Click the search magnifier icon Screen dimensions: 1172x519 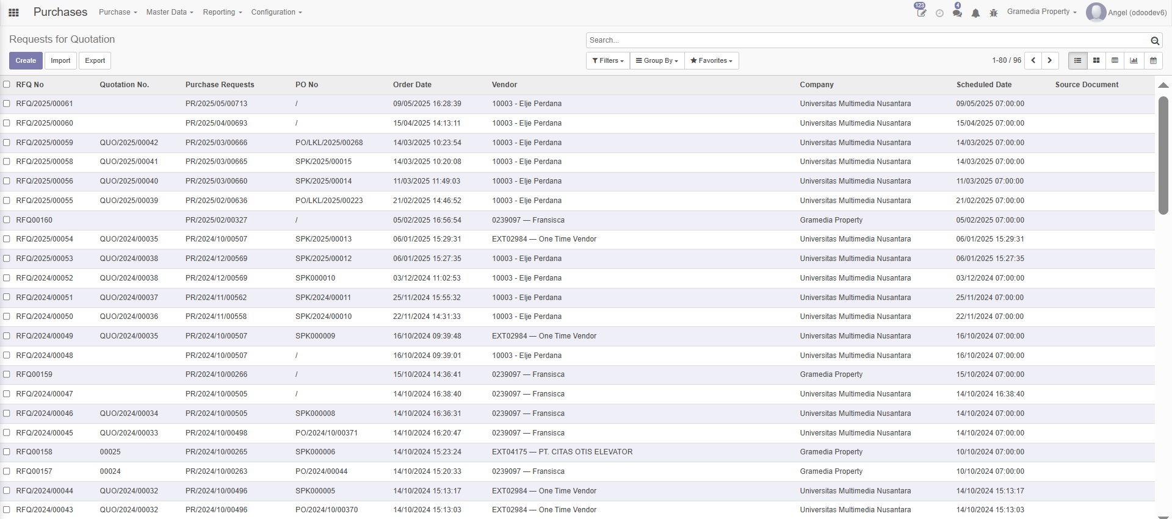coord(1155,40)
